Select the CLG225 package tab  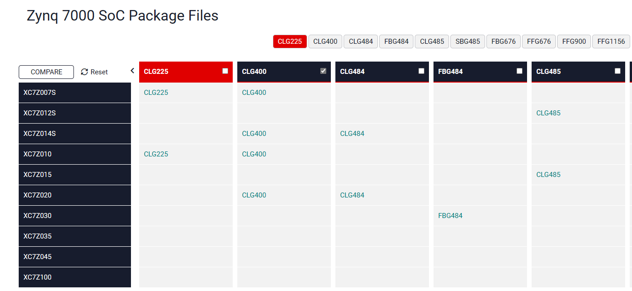290,42
